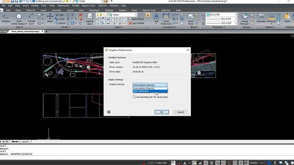Expand the Draw panel
The image size is (294, 165).
tap(19, 27)
